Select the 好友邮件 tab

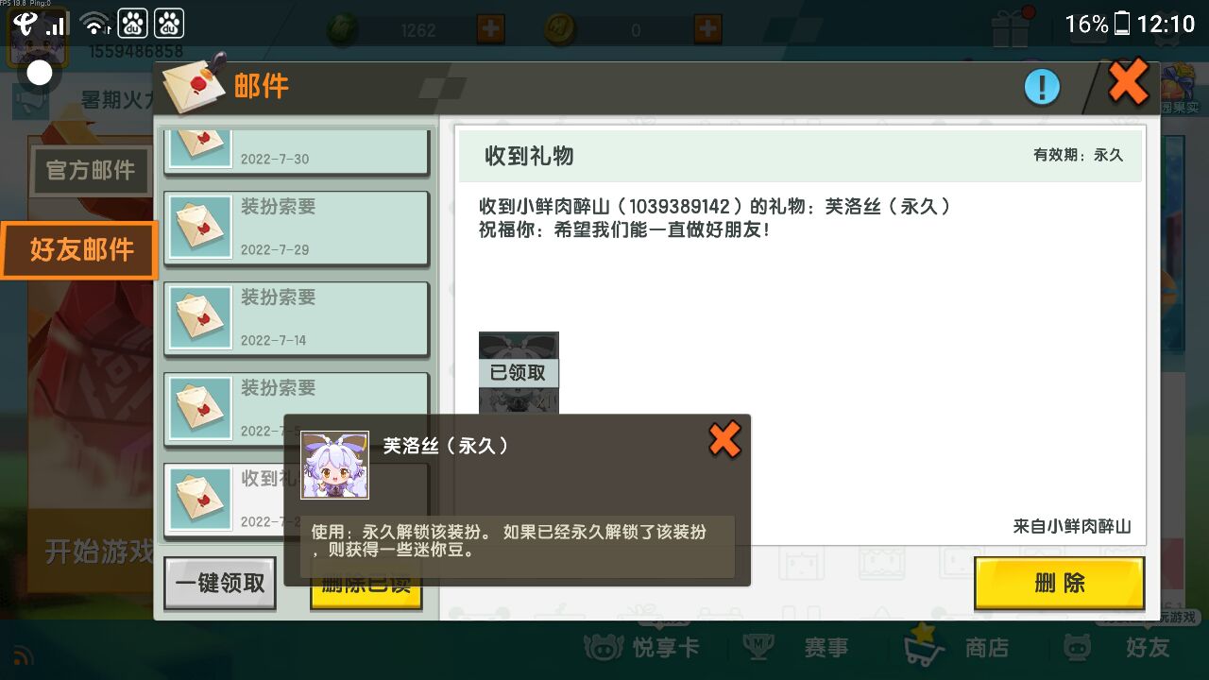(81, 250)
